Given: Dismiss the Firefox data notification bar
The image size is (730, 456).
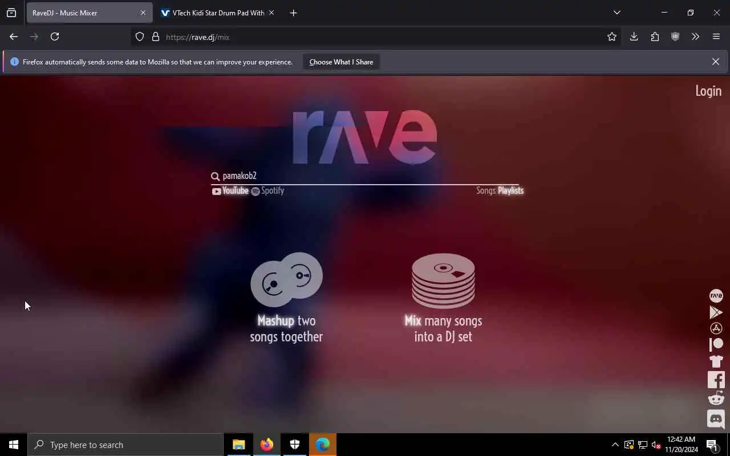Looking at the screenshot, I should click(x=715, y=62).
